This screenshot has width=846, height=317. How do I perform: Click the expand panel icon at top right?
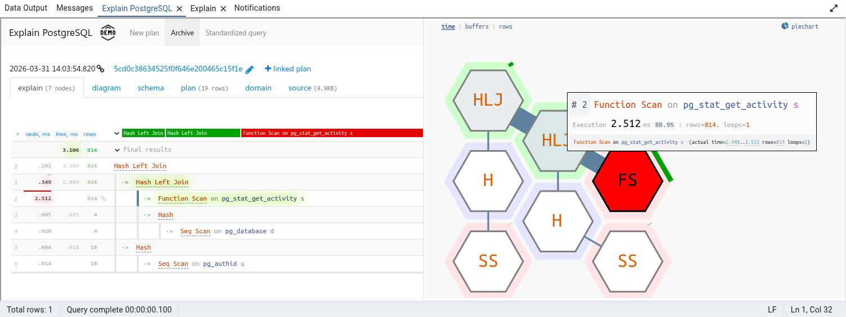tap(834, 8)
